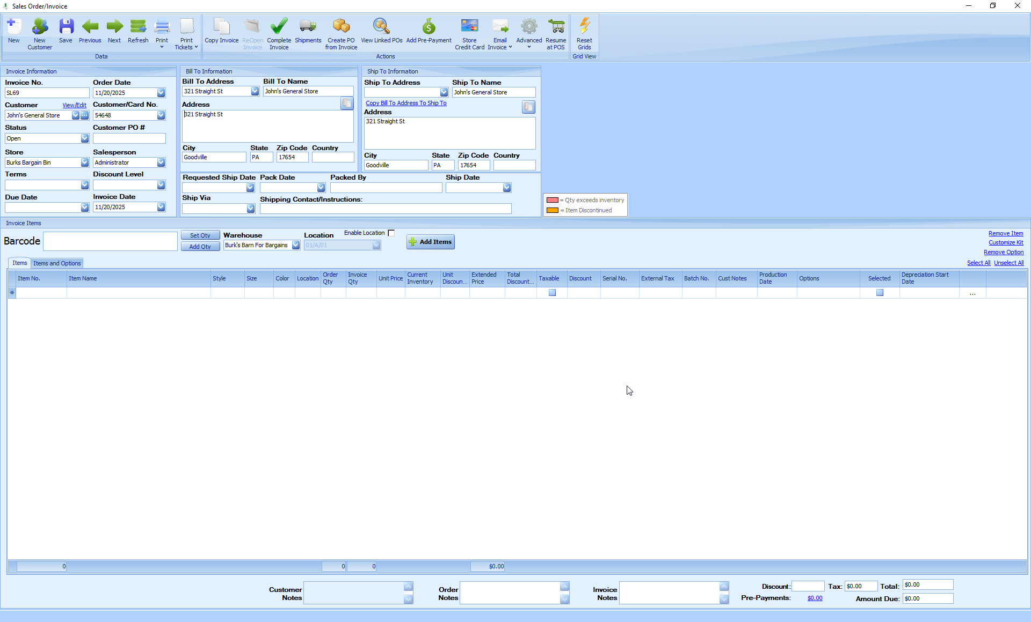The width and height of the screenshot is (1031, 622).
Task: Select Create PO from Invoice
Action: point(341,32)
